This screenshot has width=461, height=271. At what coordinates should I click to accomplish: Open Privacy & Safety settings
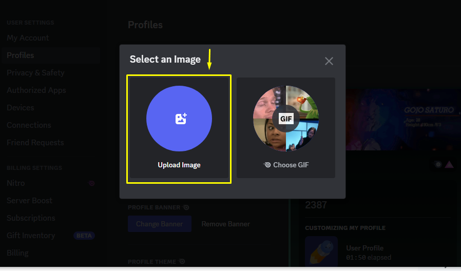[x=35, y=72]
